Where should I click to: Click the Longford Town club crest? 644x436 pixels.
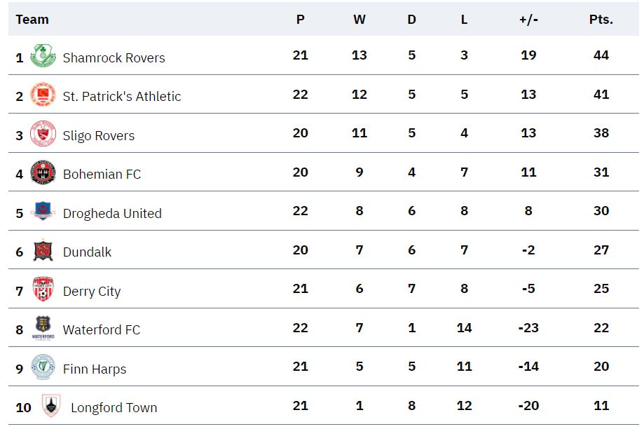pos(51,406)
